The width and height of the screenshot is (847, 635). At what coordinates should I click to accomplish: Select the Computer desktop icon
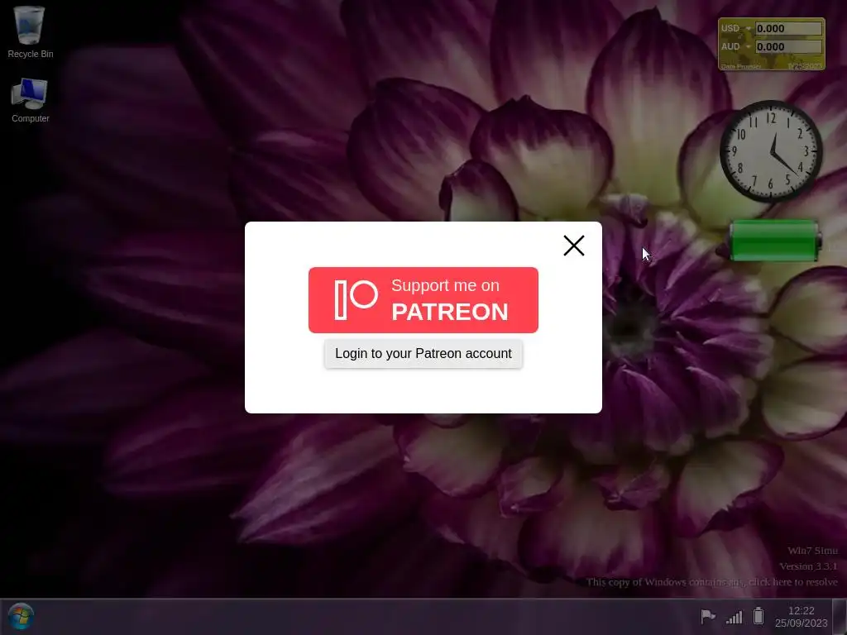pos(31,100)
